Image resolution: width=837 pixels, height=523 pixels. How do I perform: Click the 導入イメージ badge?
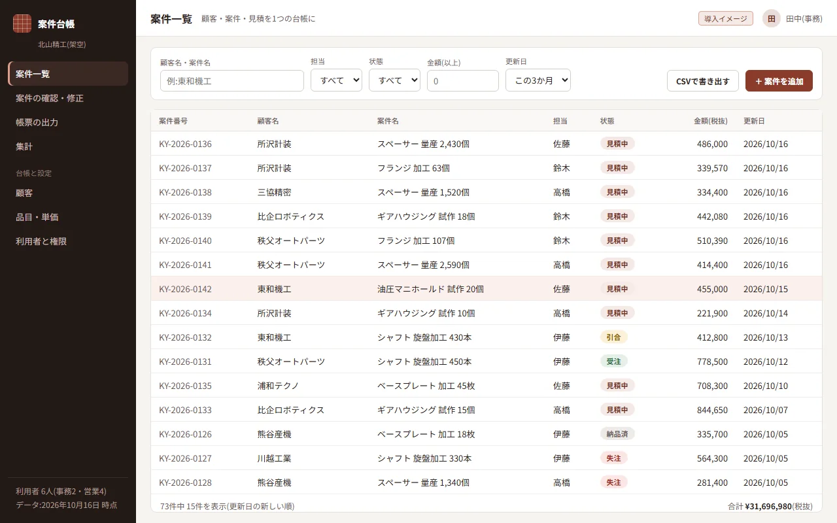tap(726, 18)
